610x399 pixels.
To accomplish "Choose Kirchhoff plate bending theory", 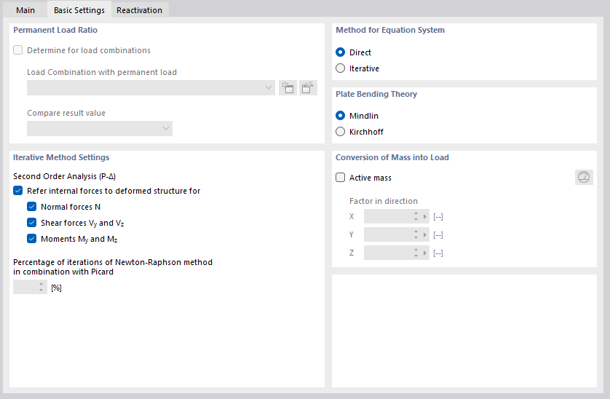I will tap(340, 132).
